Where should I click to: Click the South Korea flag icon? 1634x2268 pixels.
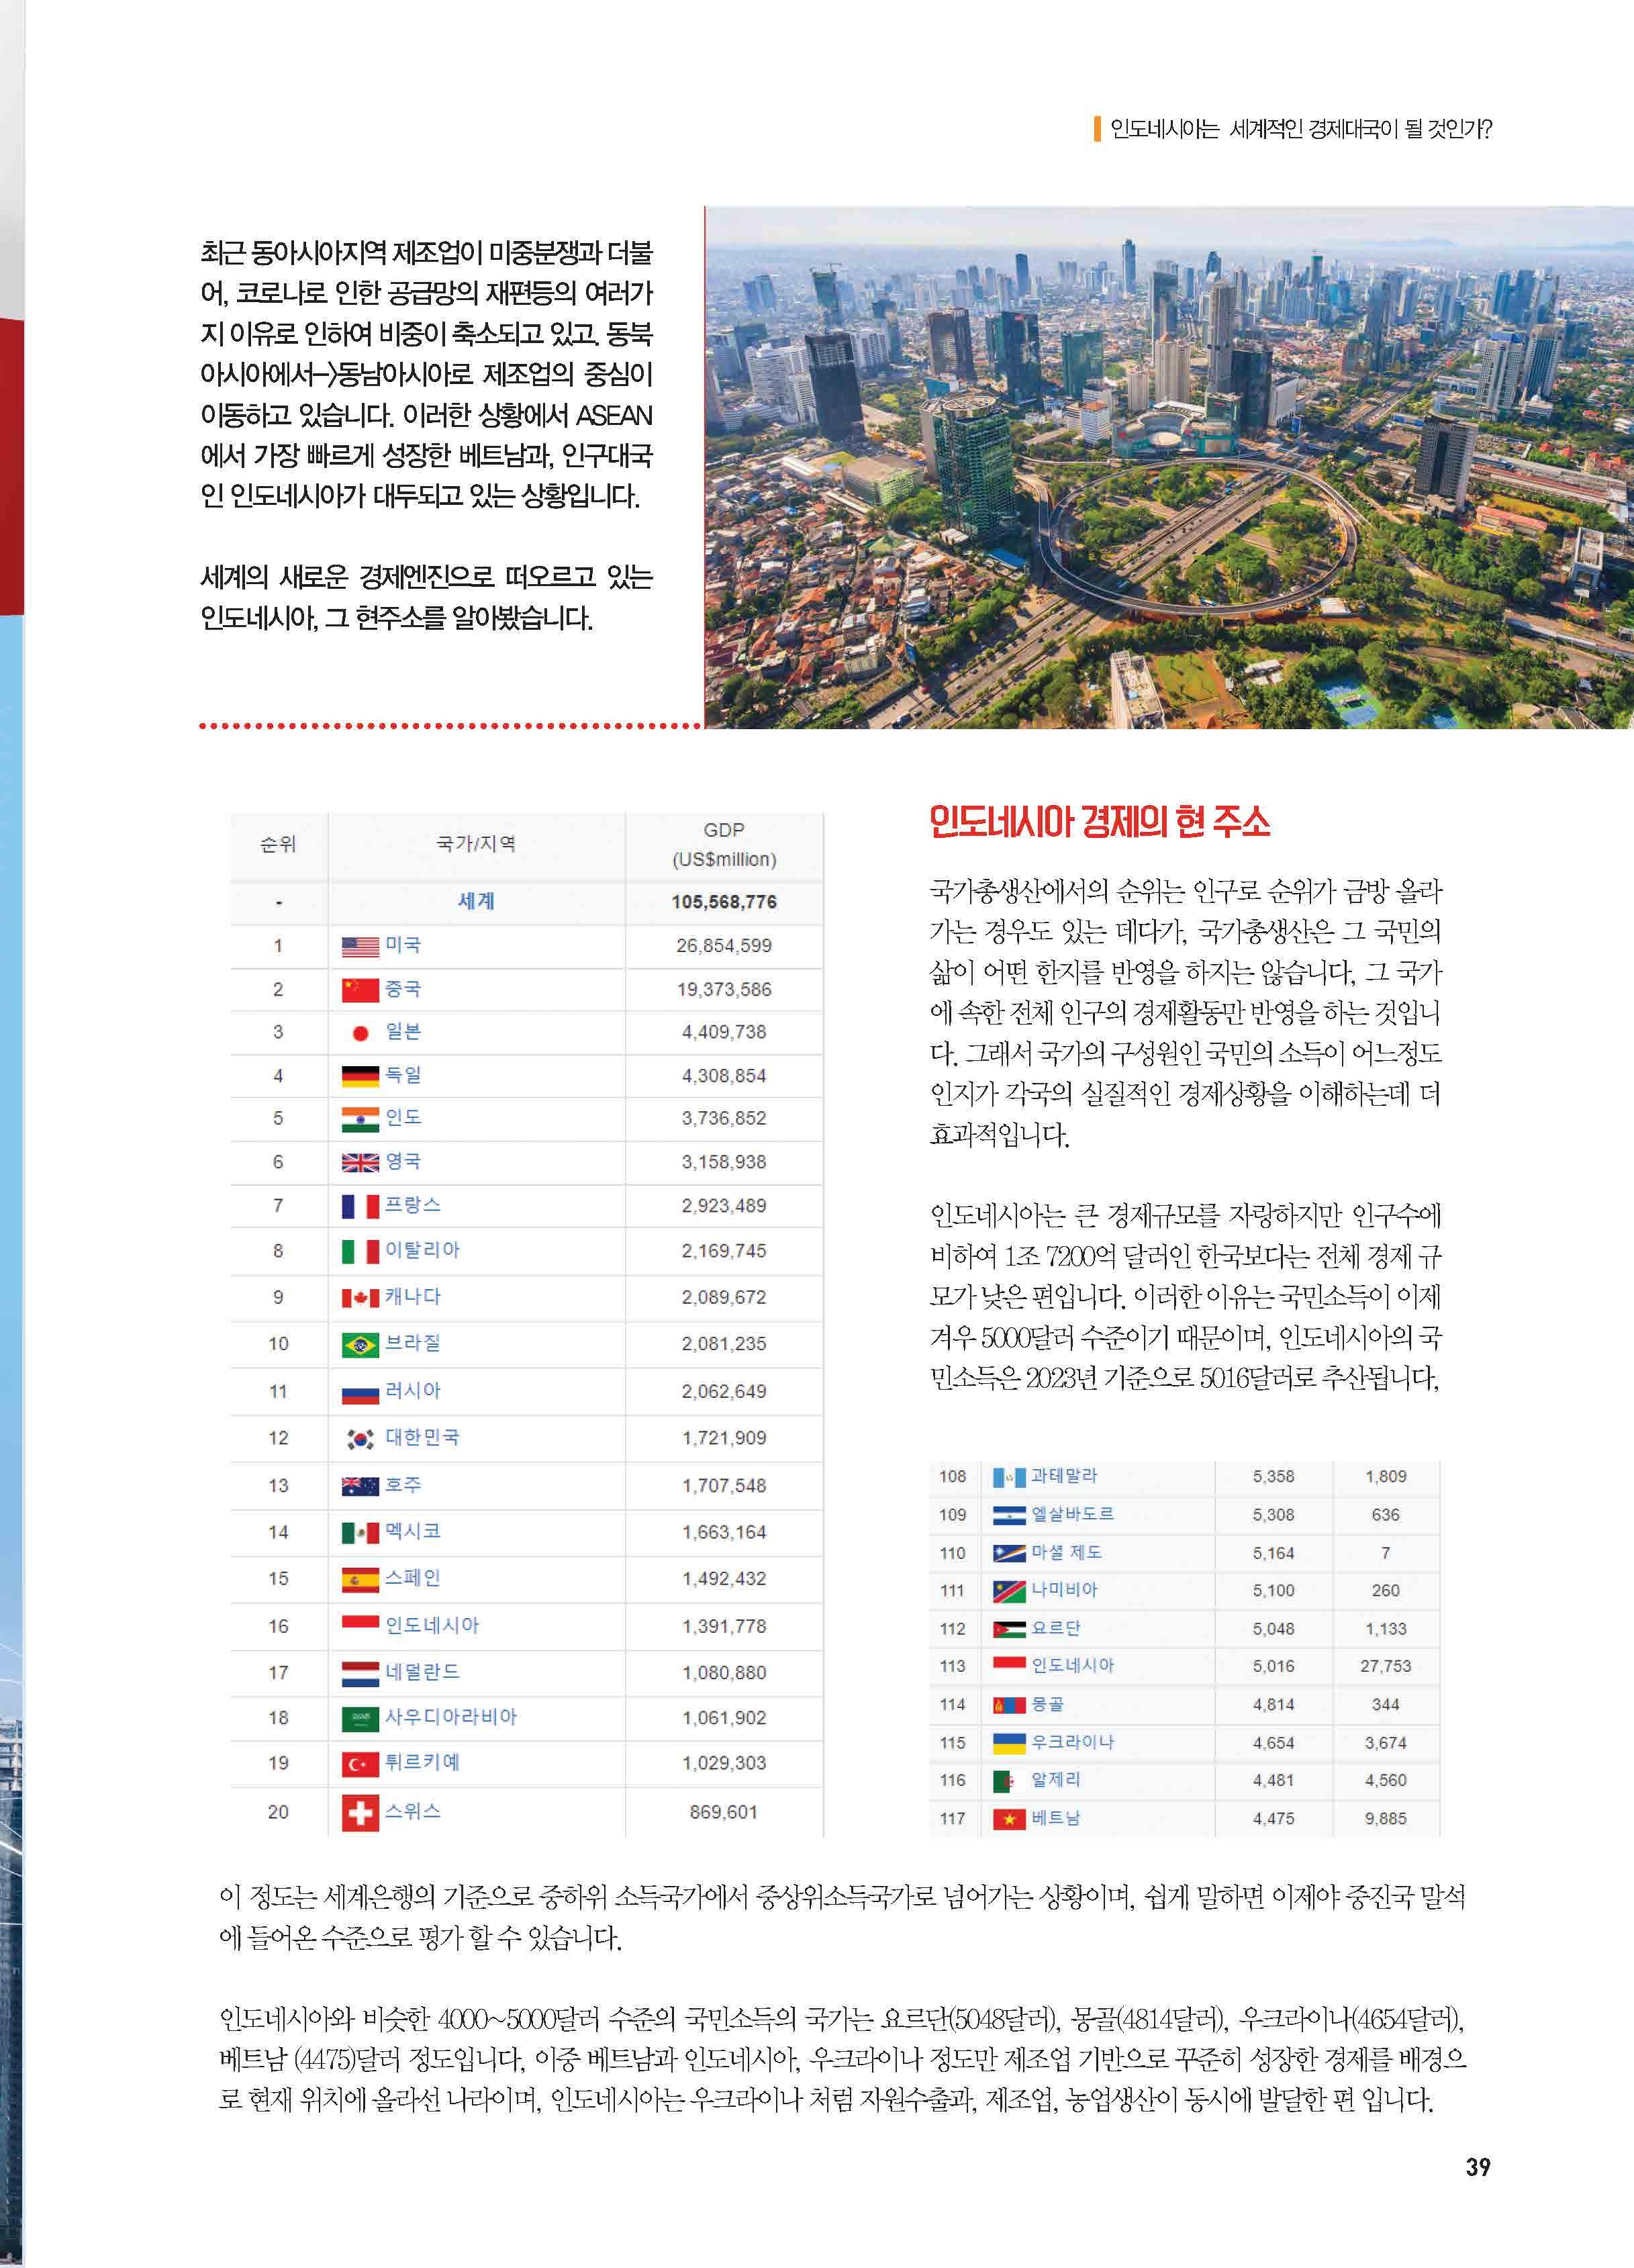click(x=360, y=1439)
